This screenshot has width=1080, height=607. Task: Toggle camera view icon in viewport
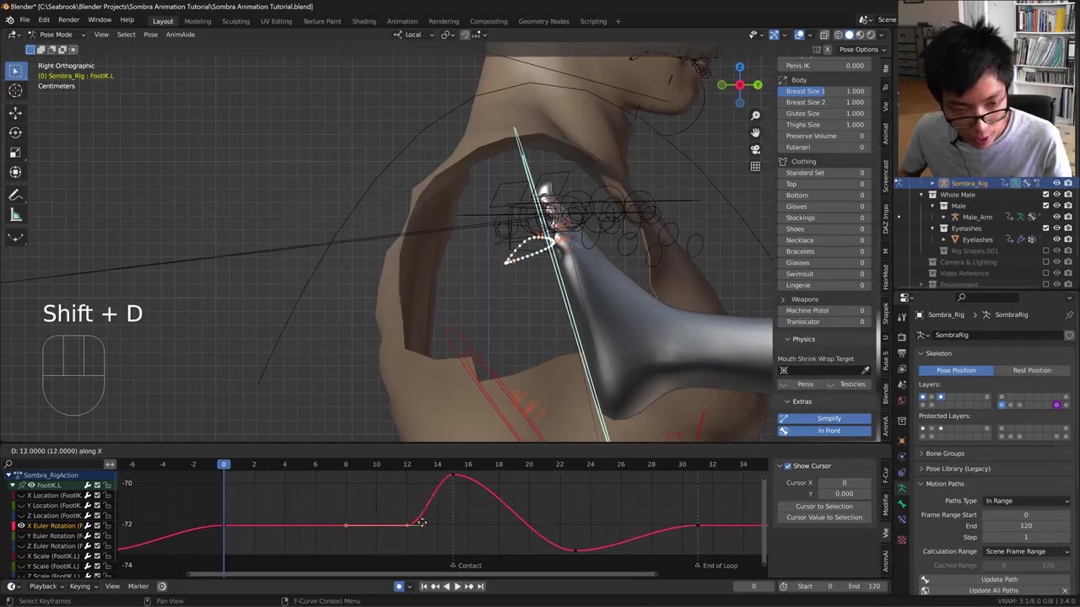(x=755, y=149)
